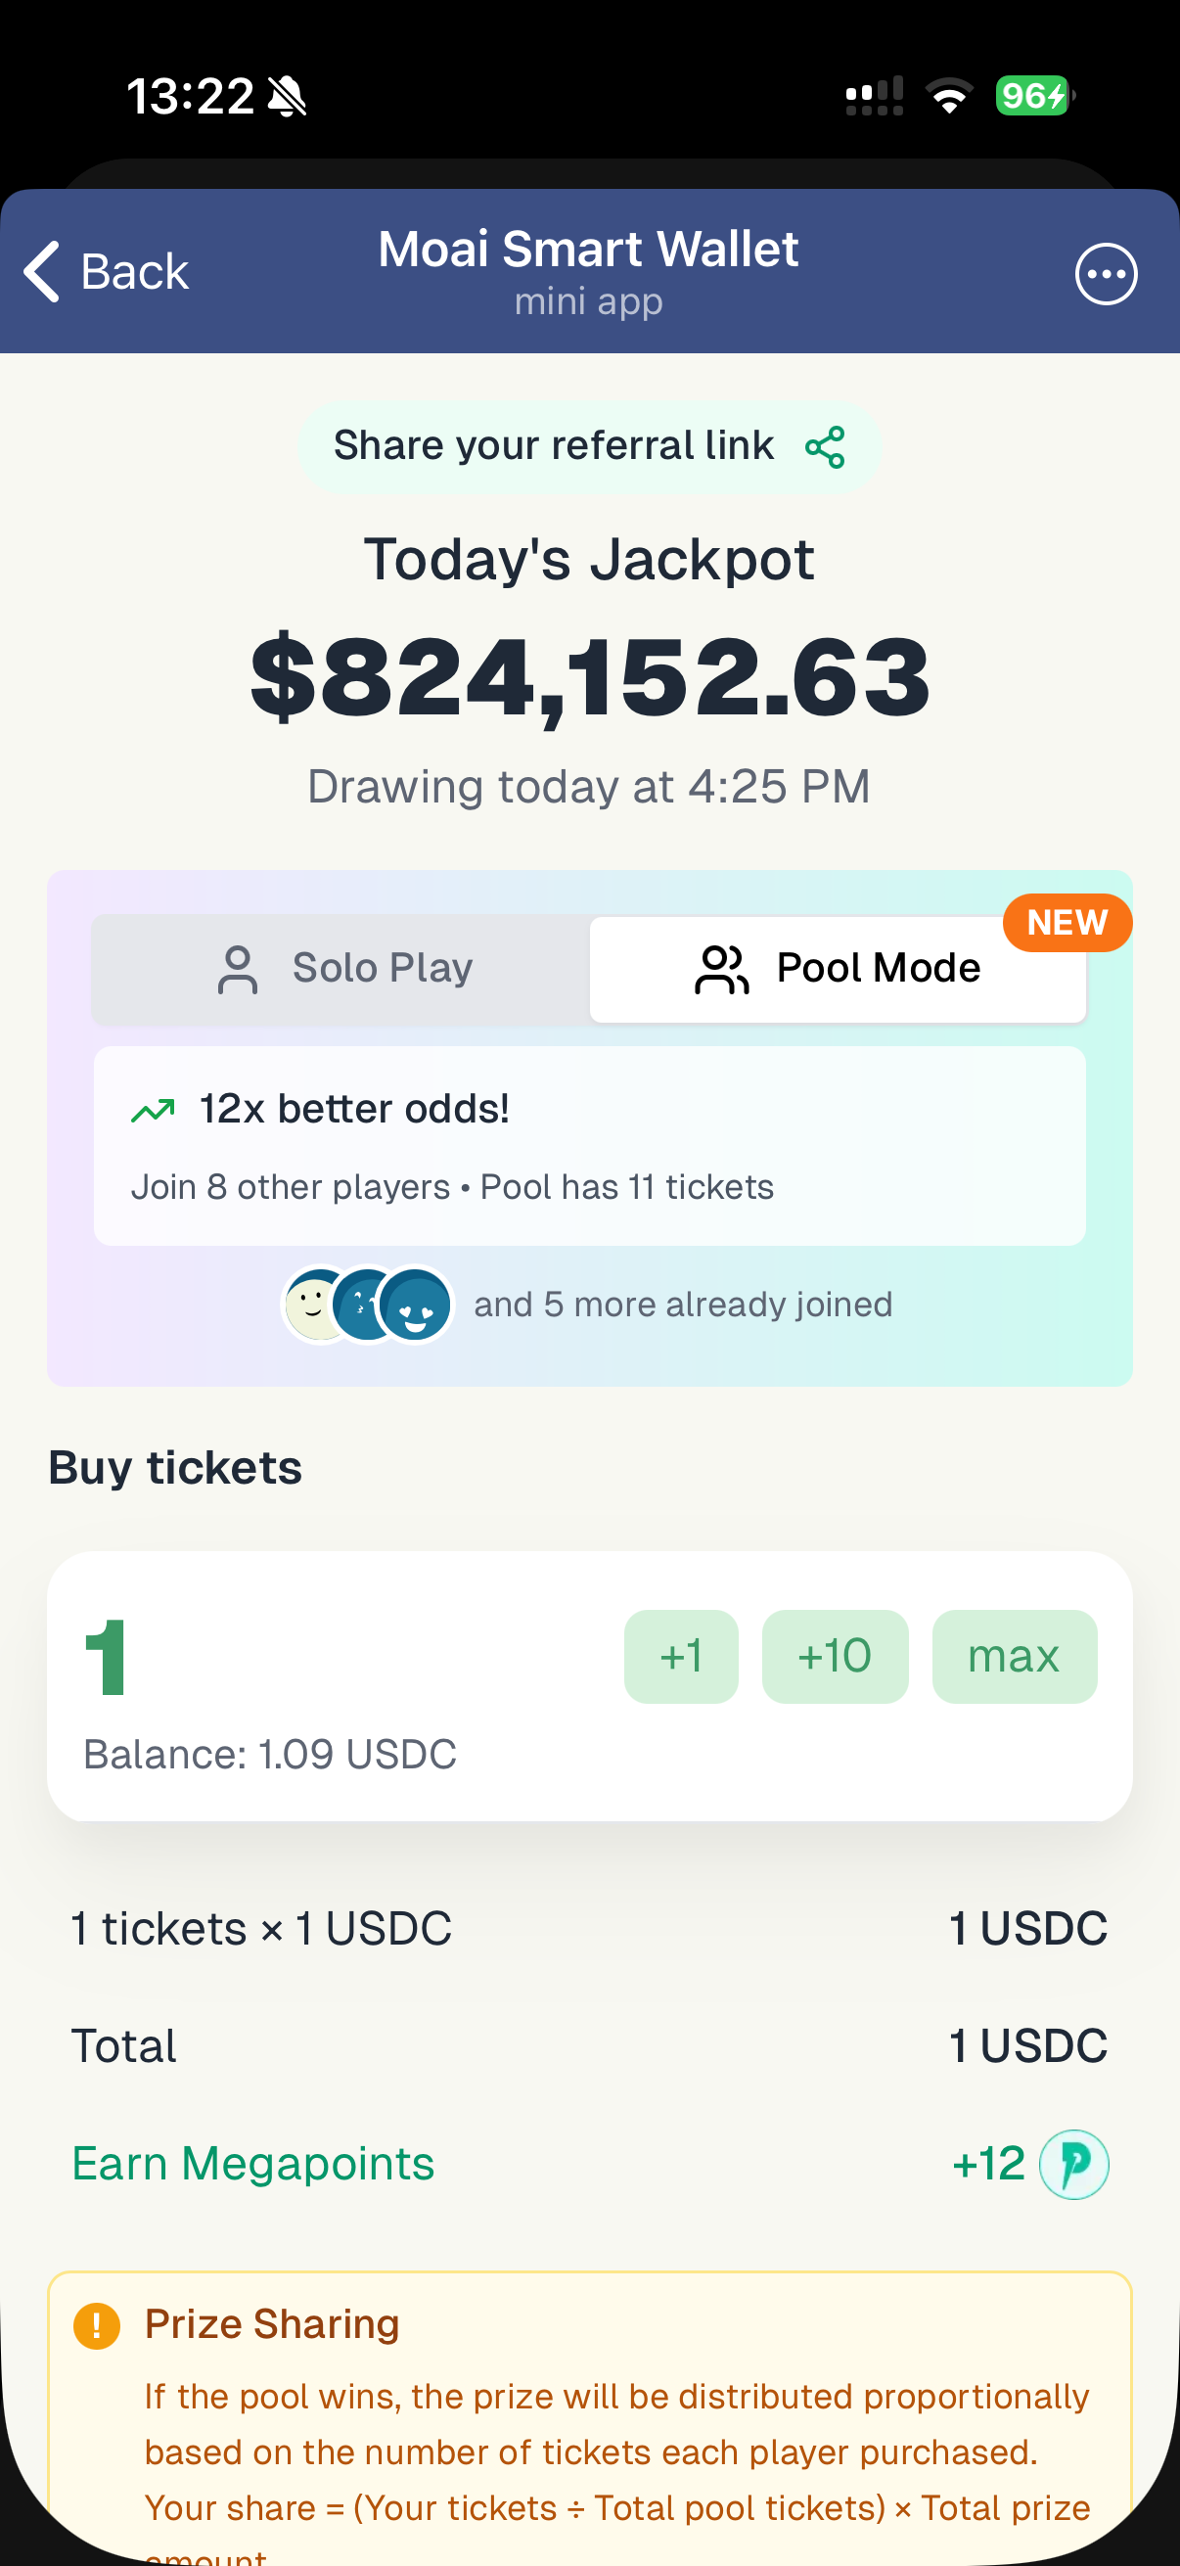1180x2566 pixels.
Task: Add ten tickets with +10 button
Action: 835,1656
